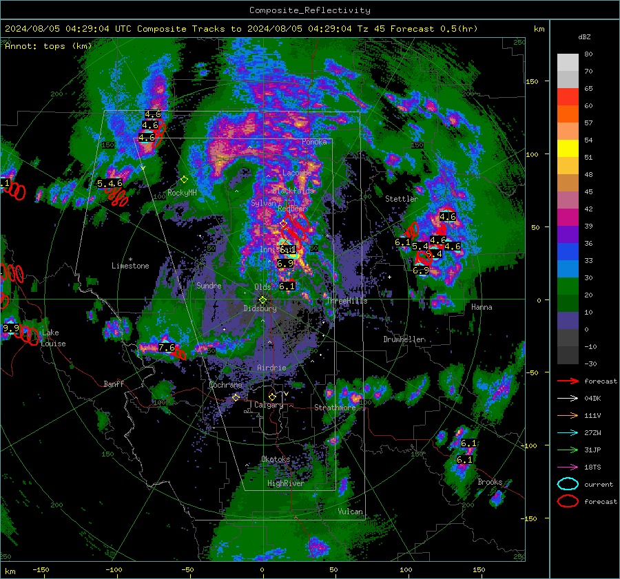The image size is (620, 579).
Task: Click the Ponoka city label
Action: [314, 142]
